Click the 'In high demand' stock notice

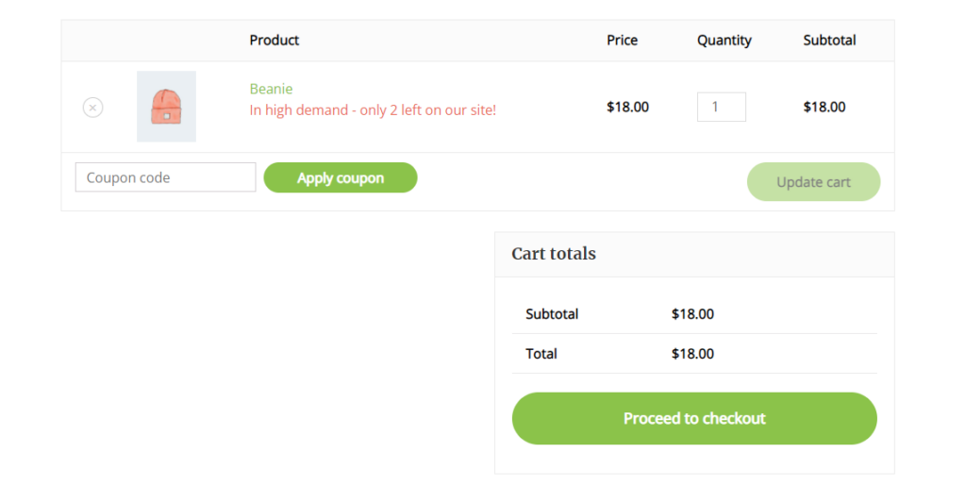[x=373, y=109]
